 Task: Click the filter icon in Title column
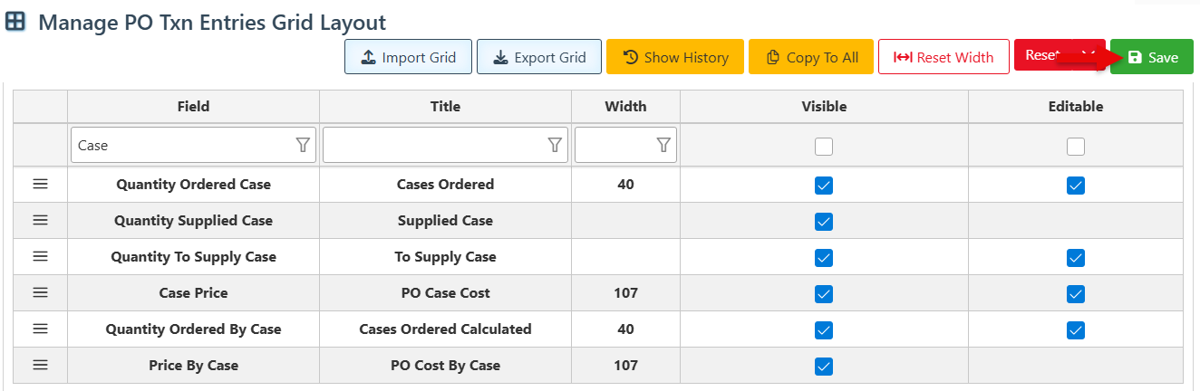(555, 145)
